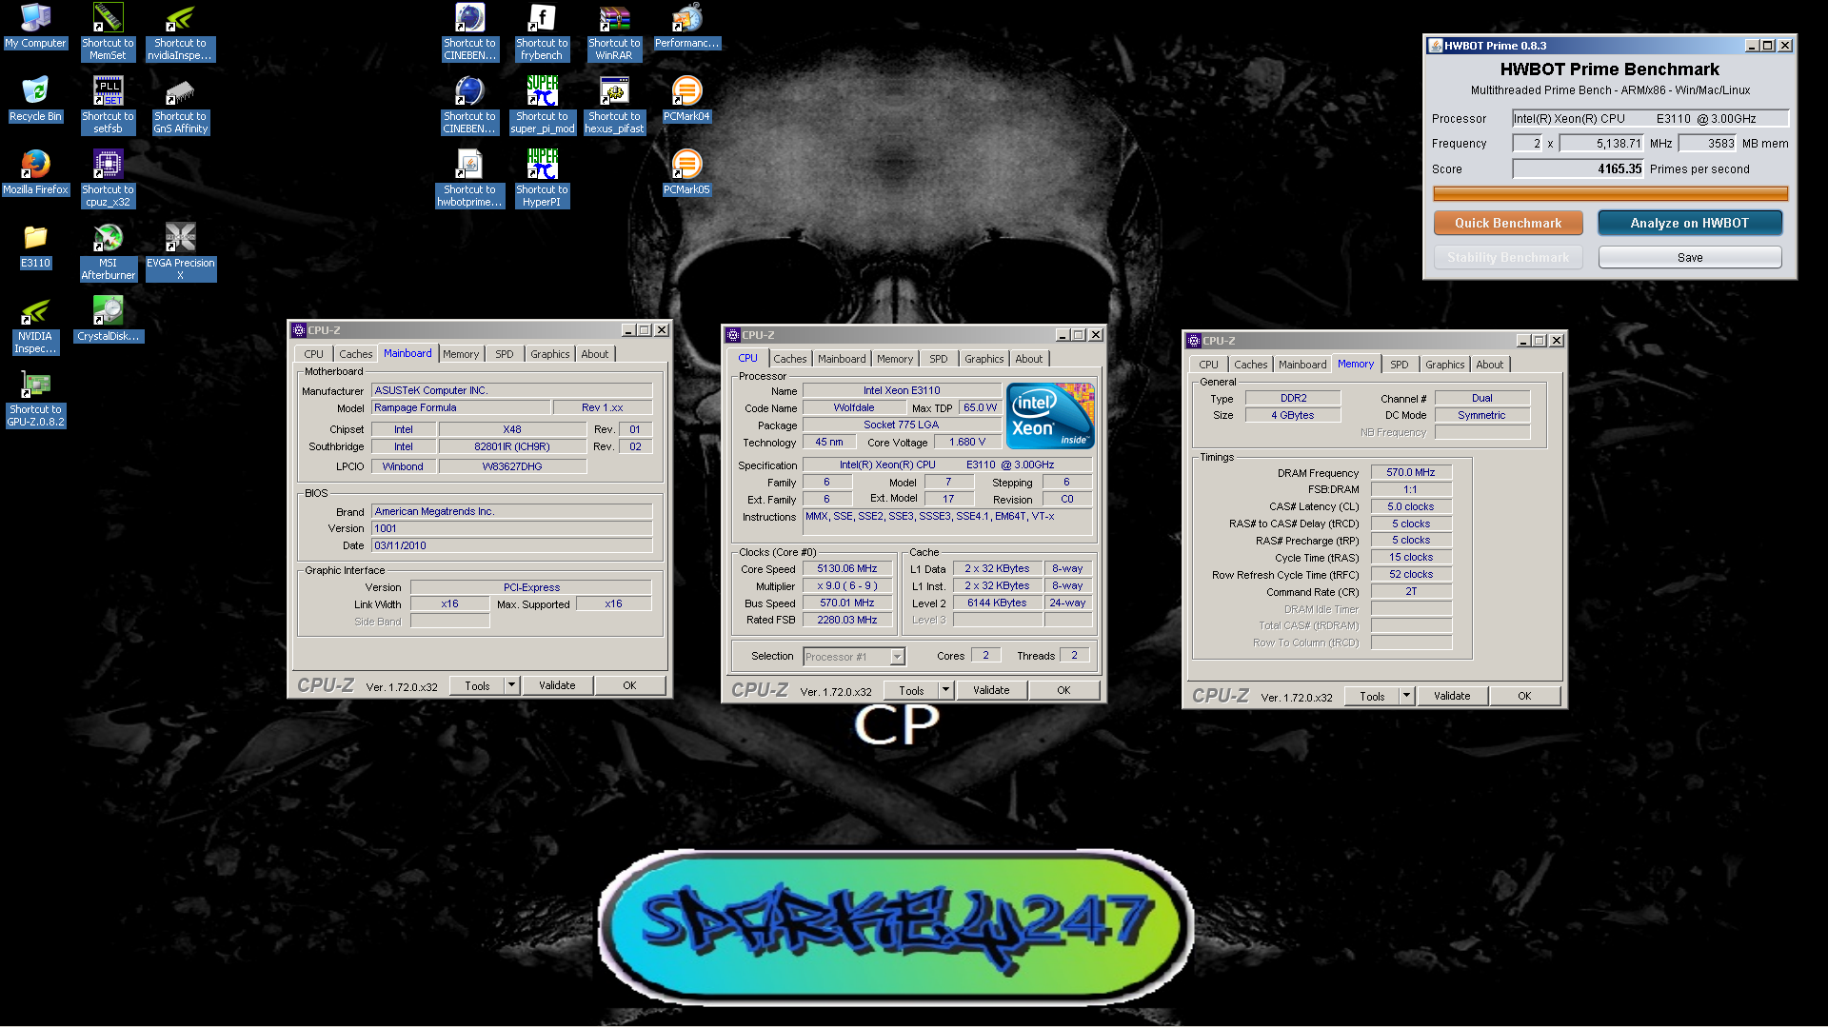
Task: Open SPD tab in CPU tab CPU-Z window
Action: tap(938, 359)
